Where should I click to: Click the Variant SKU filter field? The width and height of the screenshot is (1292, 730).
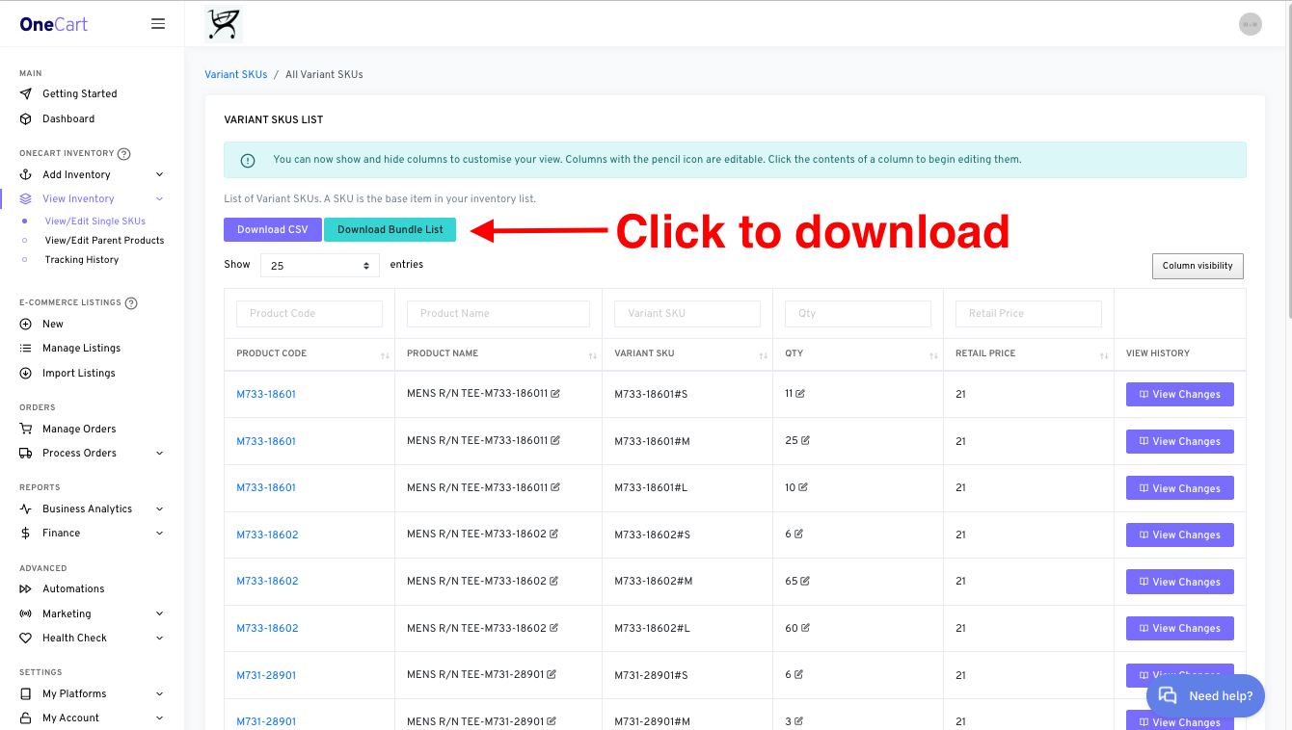coord(686,313)
